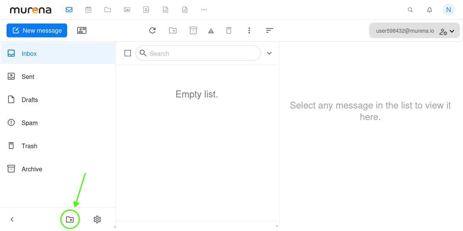Image resolution: width=463 pixels, height=231 pixels.
Task: Open mail Settings via the gear icon
Action: 97,219
